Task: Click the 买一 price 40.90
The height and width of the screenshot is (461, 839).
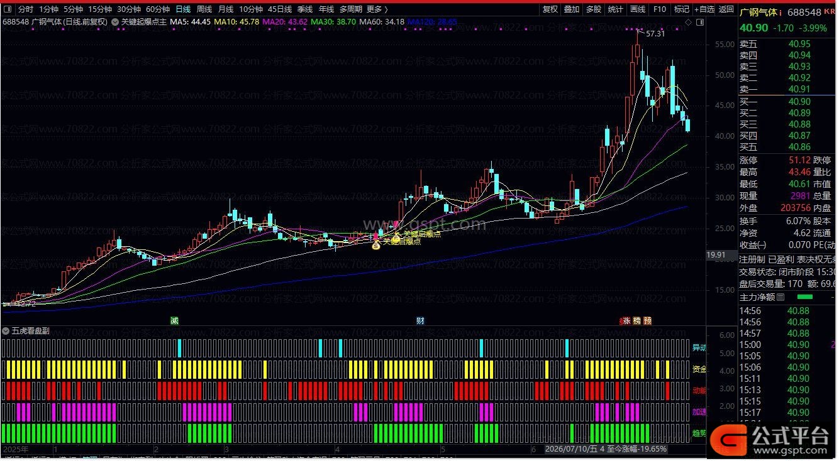Action: point(800,102)
